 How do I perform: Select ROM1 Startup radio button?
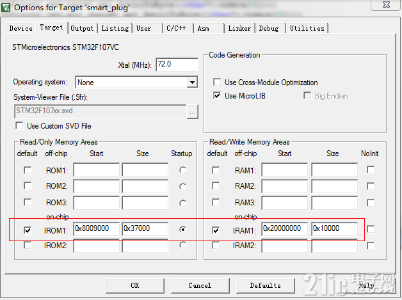182,170
